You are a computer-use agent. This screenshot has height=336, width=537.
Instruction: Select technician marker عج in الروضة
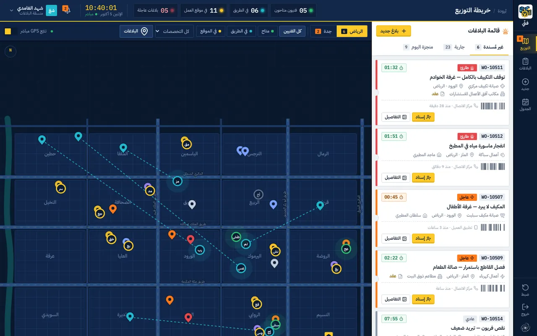(x=346, y=249)
